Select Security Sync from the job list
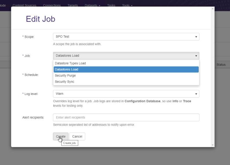The image size is (230, 165). point(65,82)
